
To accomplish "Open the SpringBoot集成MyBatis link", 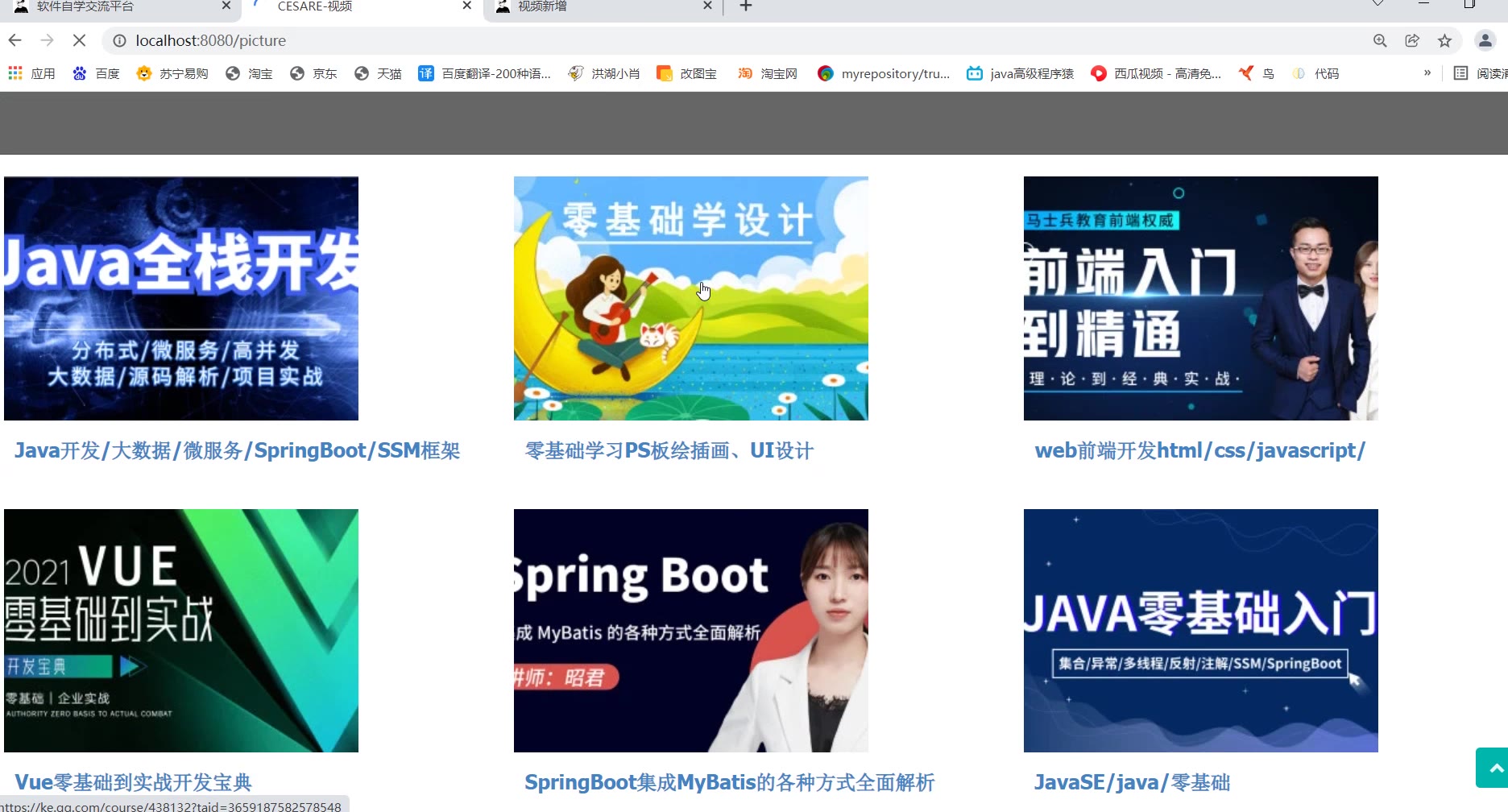I will (730, 782).
